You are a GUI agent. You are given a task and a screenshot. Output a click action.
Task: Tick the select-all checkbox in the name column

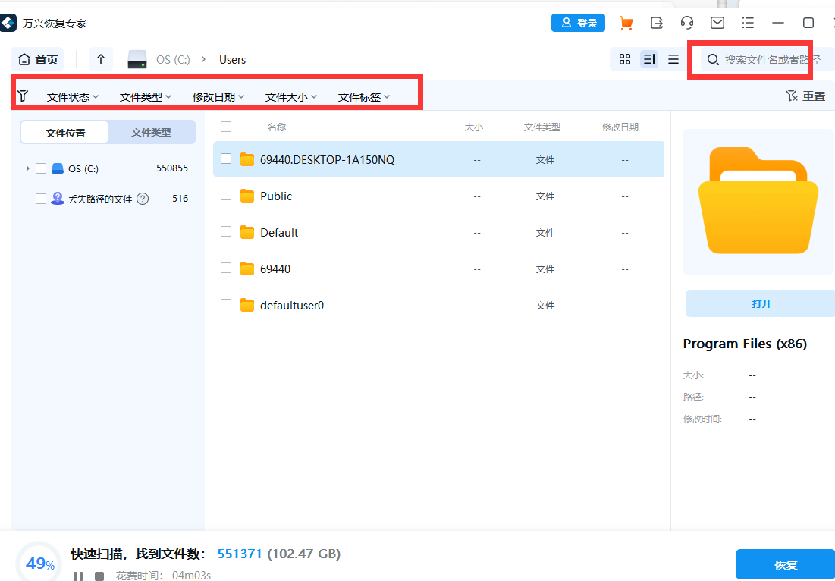[x=225, y=127]
